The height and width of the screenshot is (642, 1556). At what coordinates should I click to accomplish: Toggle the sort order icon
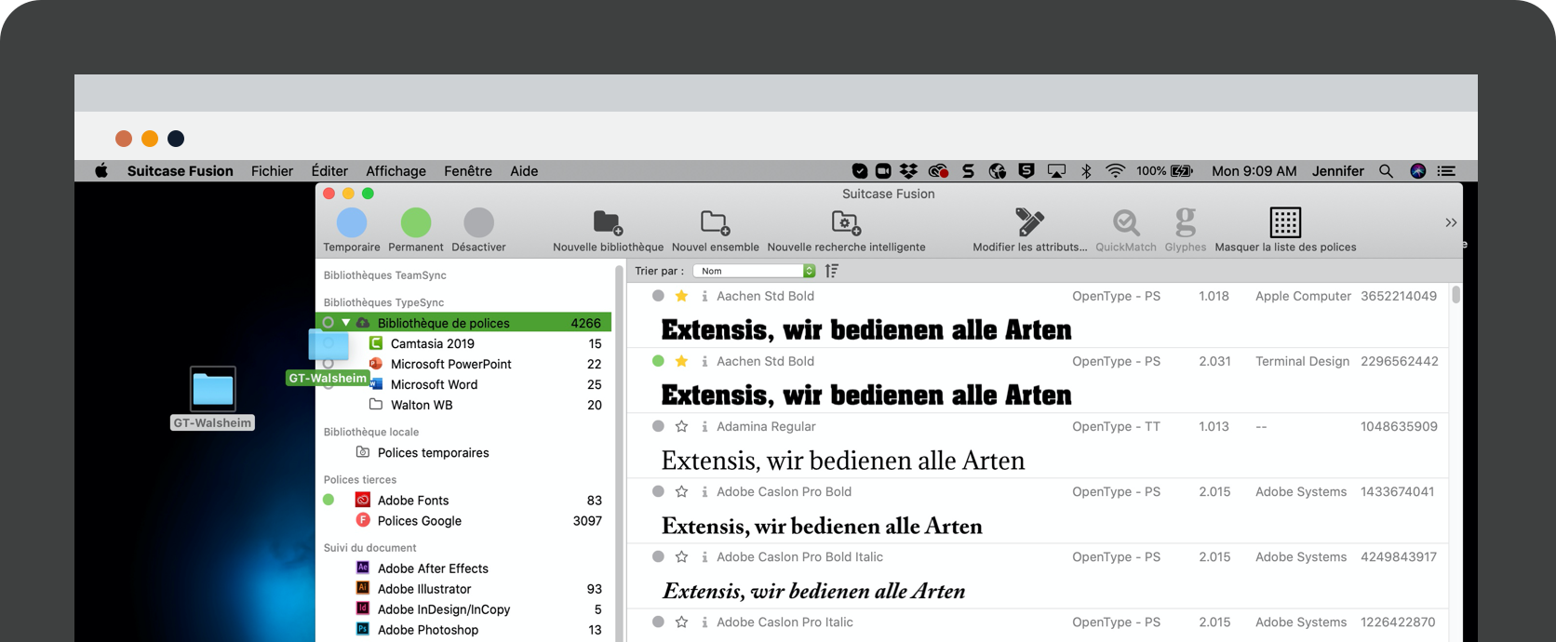click(832, 271)
